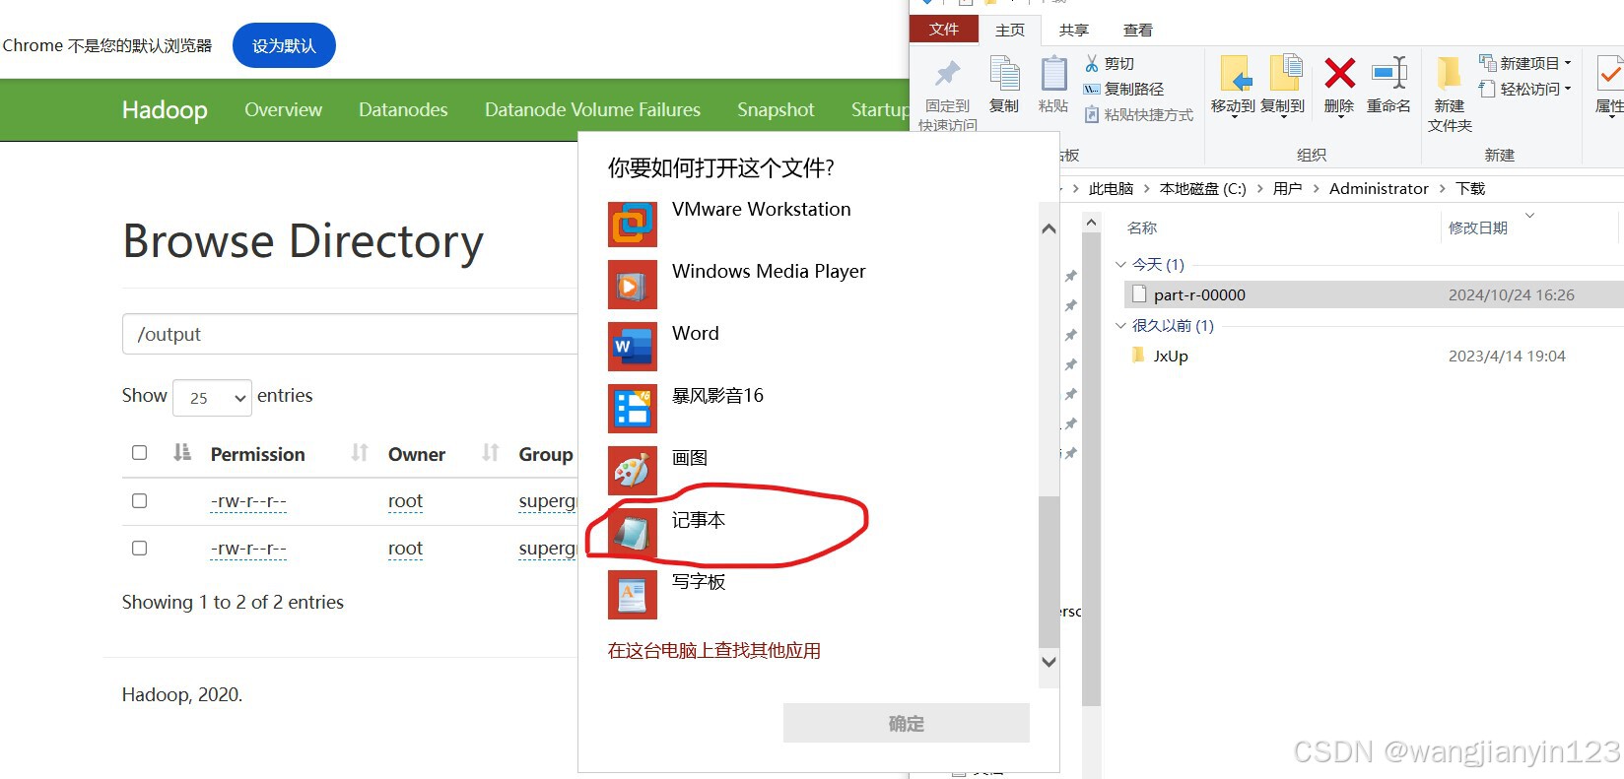Click the 重命名 rename icon

(1389, 73)
